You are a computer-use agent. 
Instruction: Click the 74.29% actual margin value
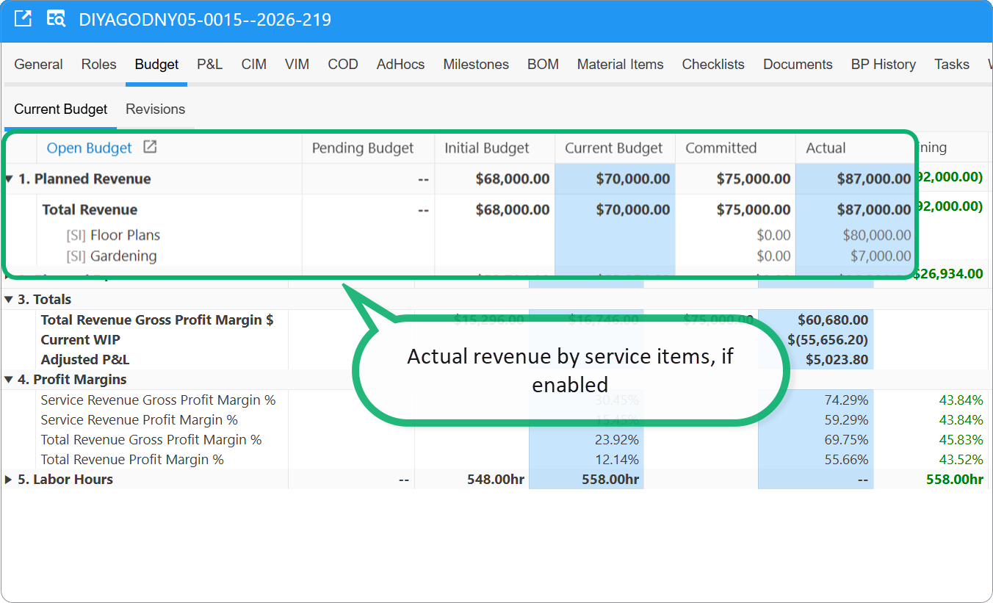coord(847,400)
